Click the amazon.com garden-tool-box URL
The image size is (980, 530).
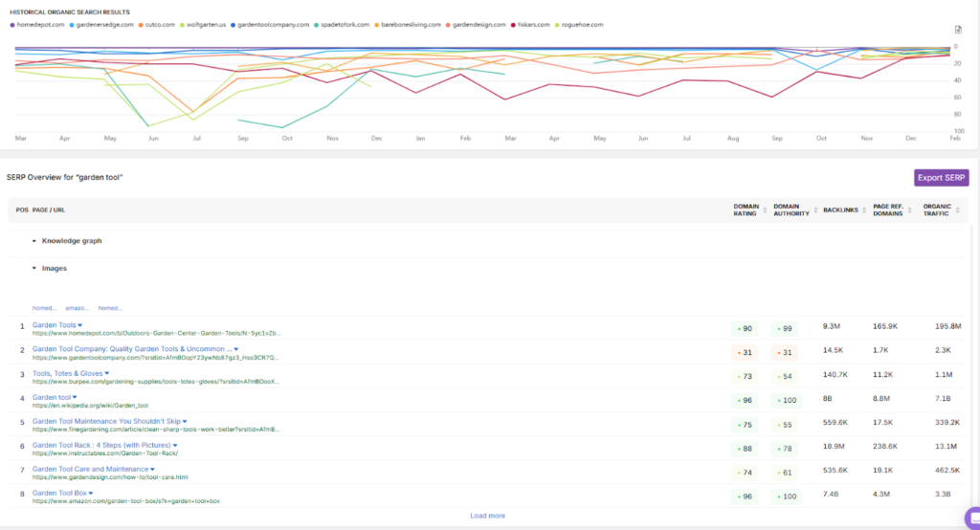125,500
